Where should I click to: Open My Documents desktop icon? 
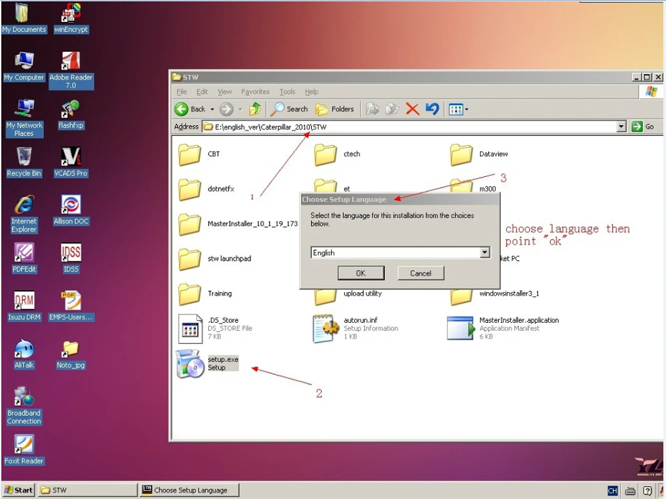tap(23, 18)
